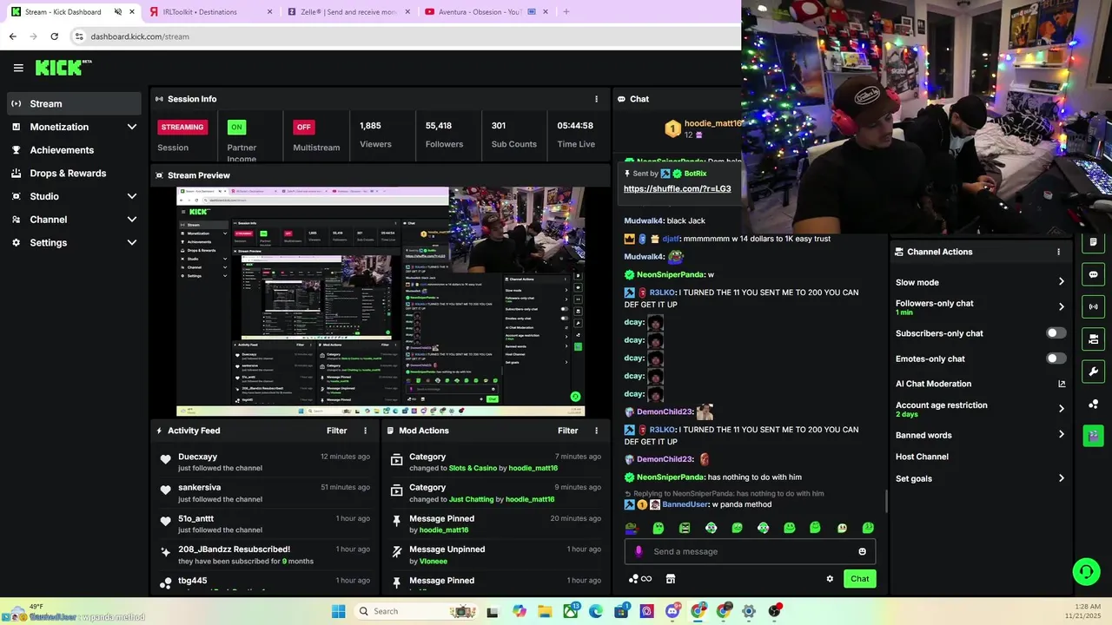Open the hamburger menu beside Kick logo
This screenshot has height=625, width=1112.
coord(18,68)
